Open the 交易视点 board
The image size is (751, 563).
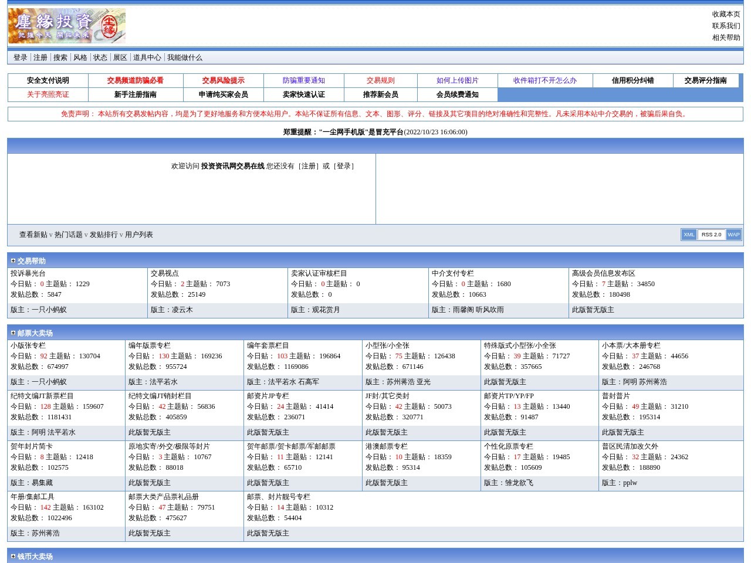pos(165,273)
